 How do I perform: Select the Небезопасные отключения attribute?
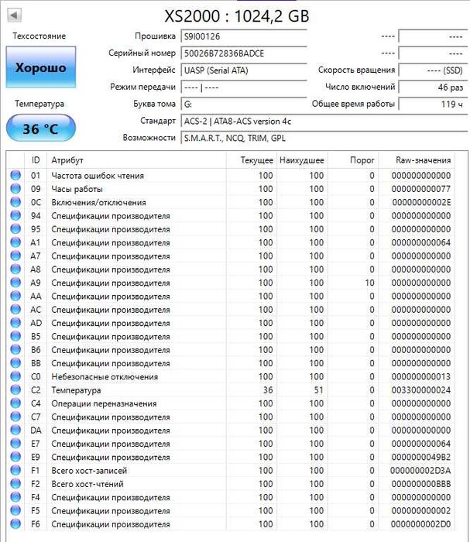coord(105,377)
